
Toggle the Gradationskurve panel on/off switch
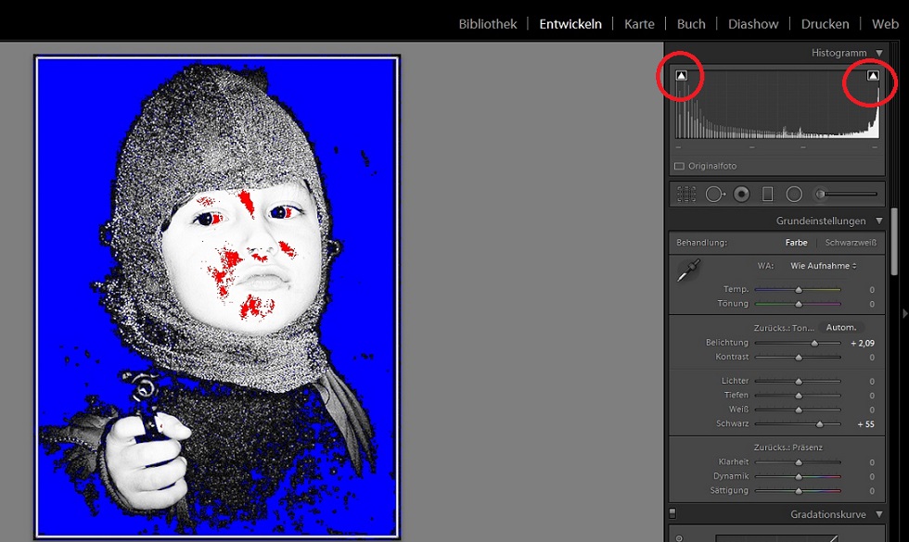click(673, 513)
